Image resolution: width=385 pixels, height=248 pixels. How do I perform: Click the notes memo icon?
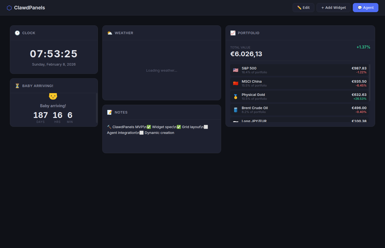pyautogui.click(x=110, y=112)
